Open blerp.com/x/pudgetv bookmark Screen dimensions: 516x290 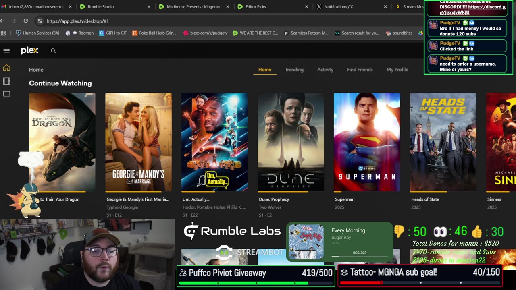[x=205, y=33]
